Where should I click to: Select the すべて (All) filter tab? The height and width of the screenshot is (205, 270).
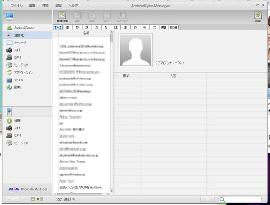coord(58,28)
